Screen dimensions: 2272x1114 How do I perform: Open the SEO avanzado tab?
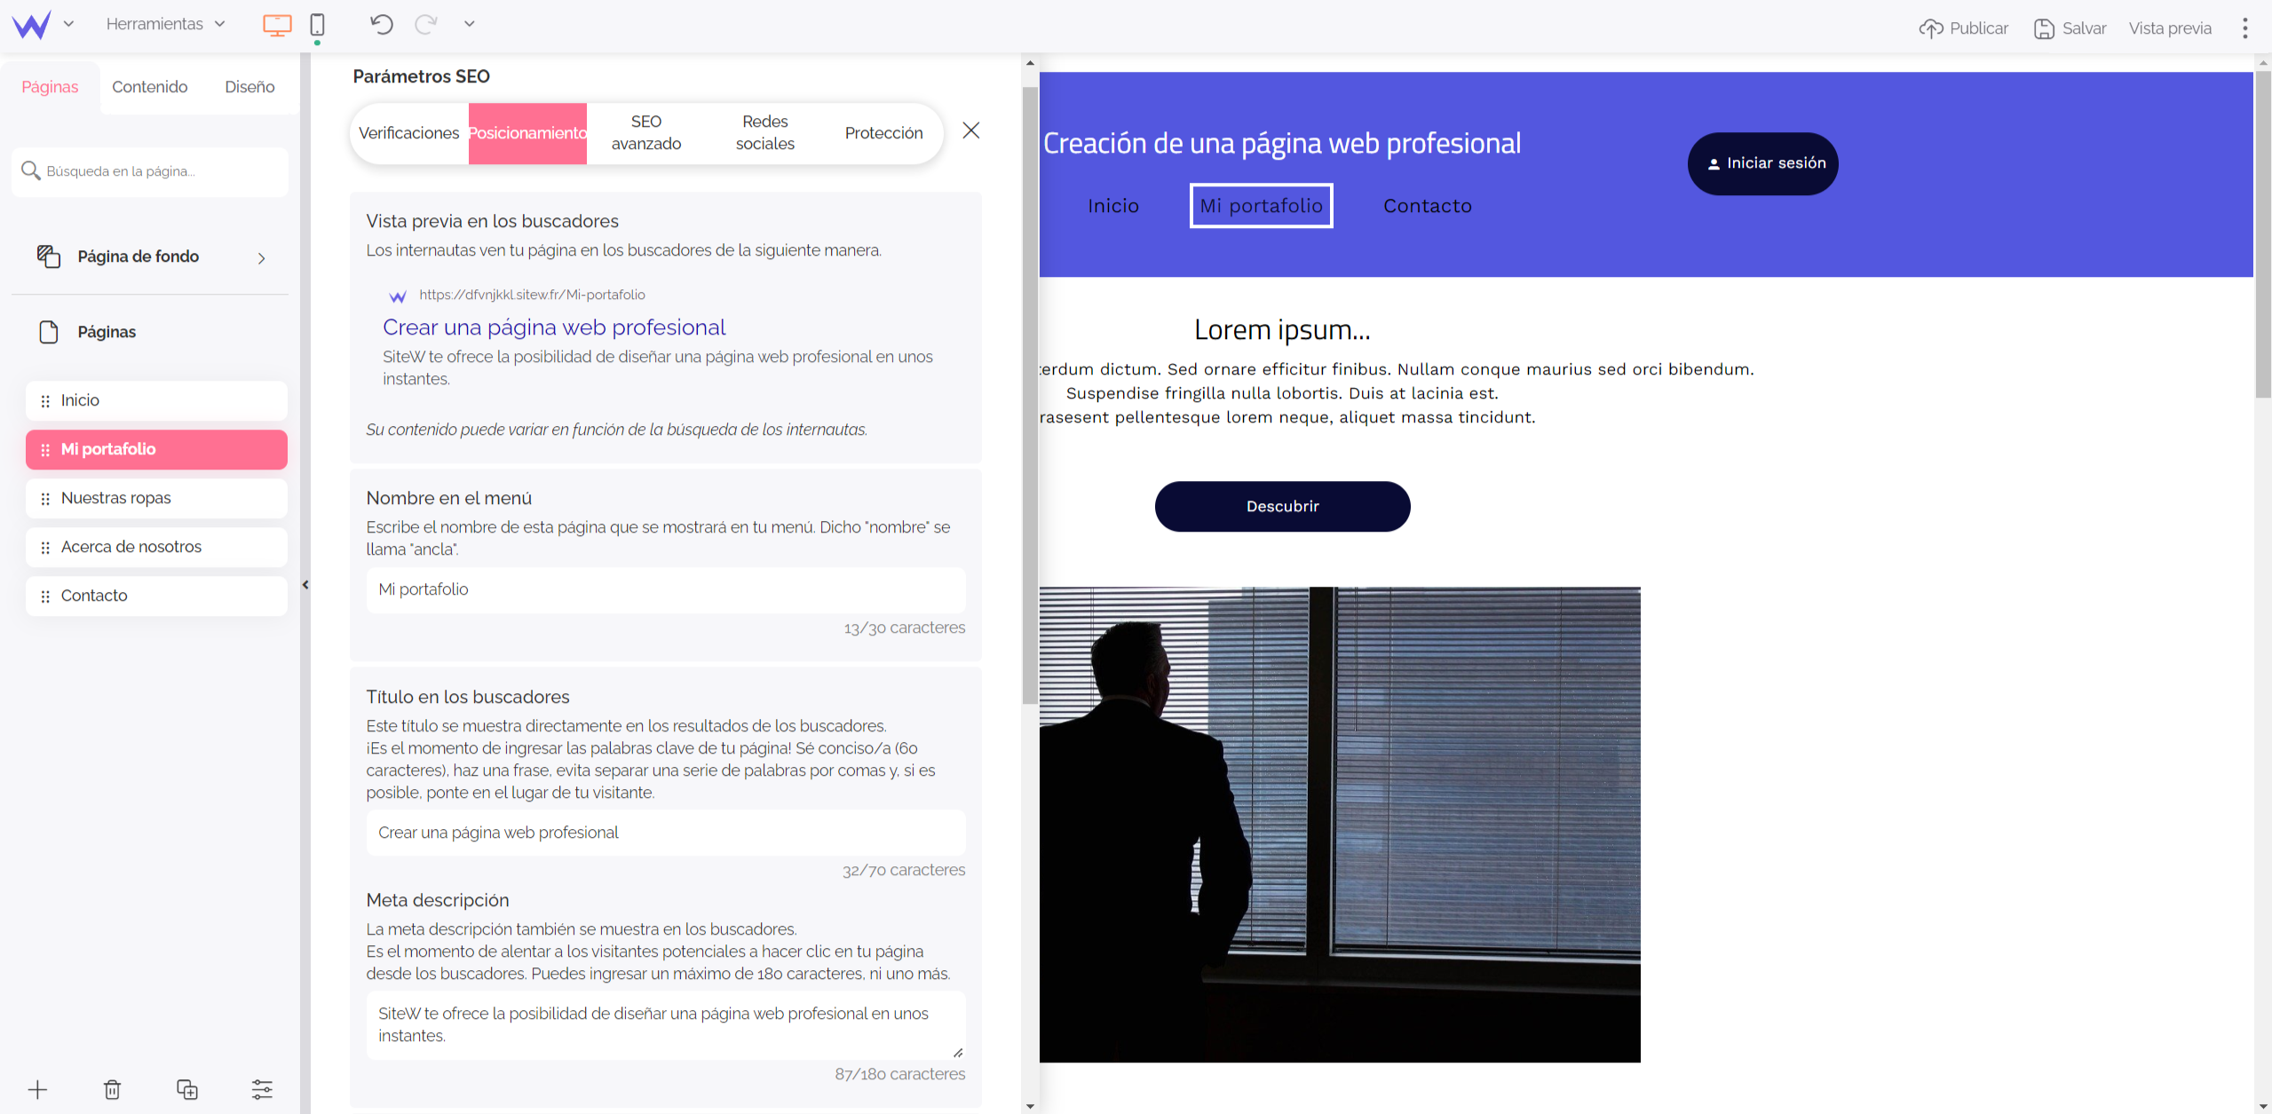click(x=646, y=133)
